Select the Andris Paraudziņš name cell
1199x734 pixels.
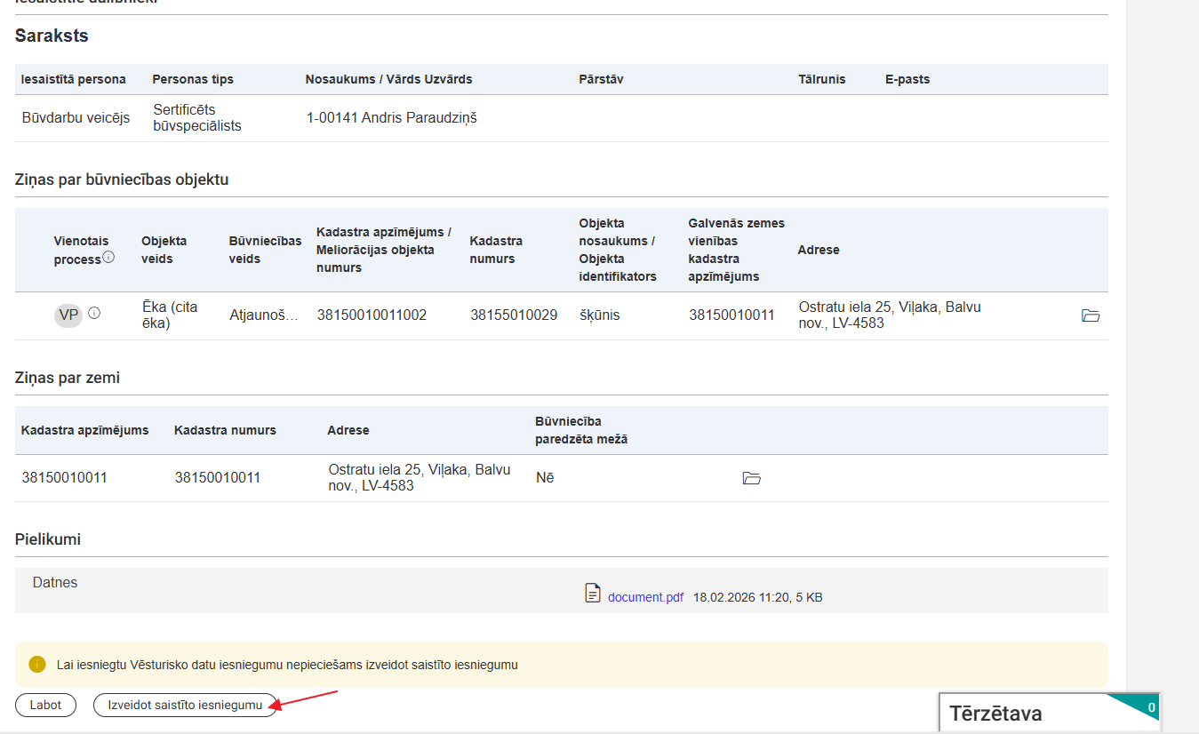391,118
